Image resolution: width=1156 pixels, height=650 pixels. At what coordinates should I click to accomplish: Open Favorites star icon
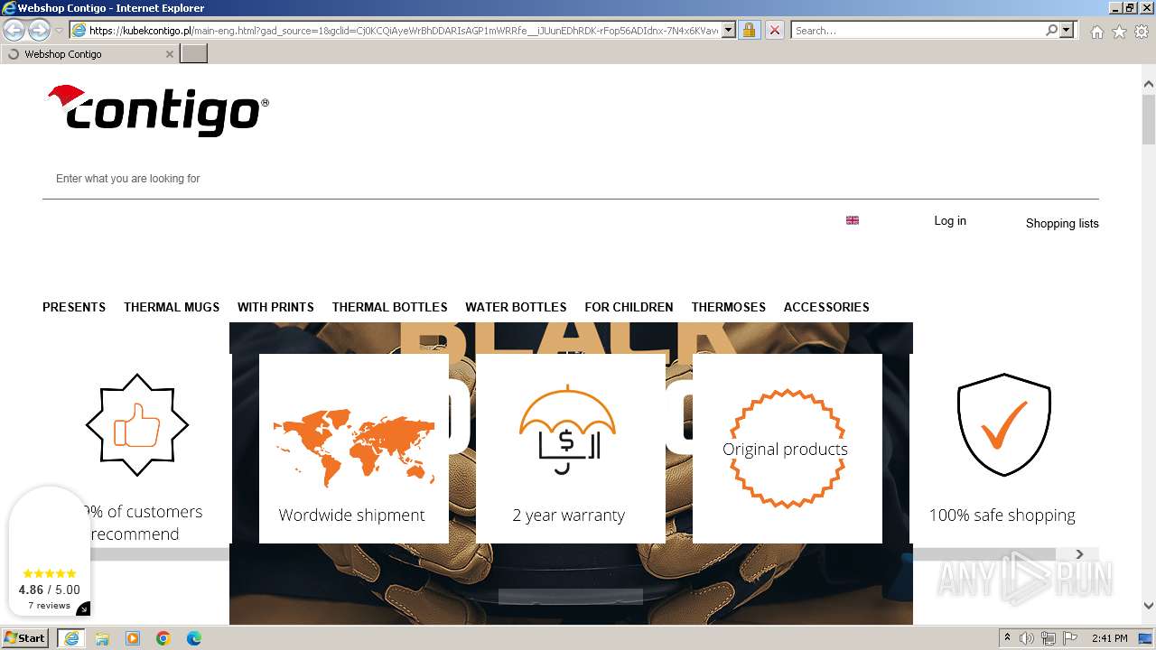pyautogui.click(x=1119, y=32)
